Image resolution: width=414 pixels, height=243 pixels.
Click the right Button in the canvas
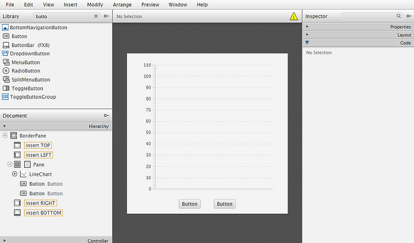225,204
